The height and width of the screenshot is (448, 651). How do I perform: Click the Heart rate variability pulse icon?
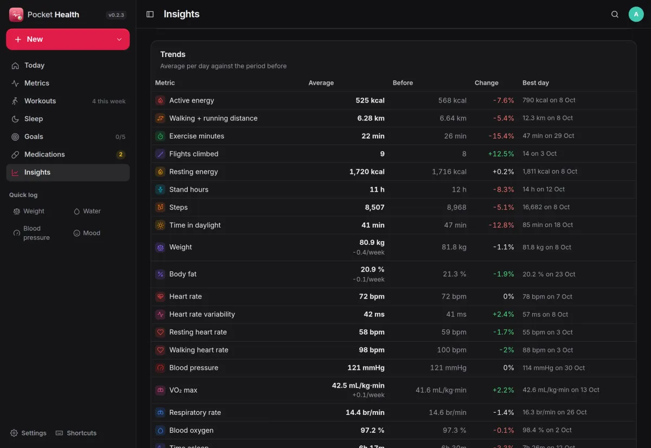click(160, 314)
